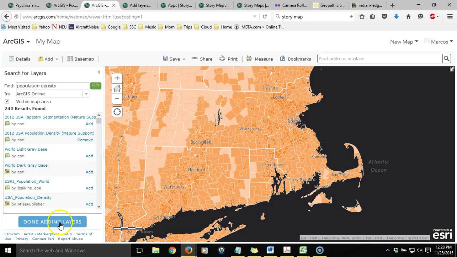Add the 2012 USA Tapestry Segmentation layer

[89, 124]
